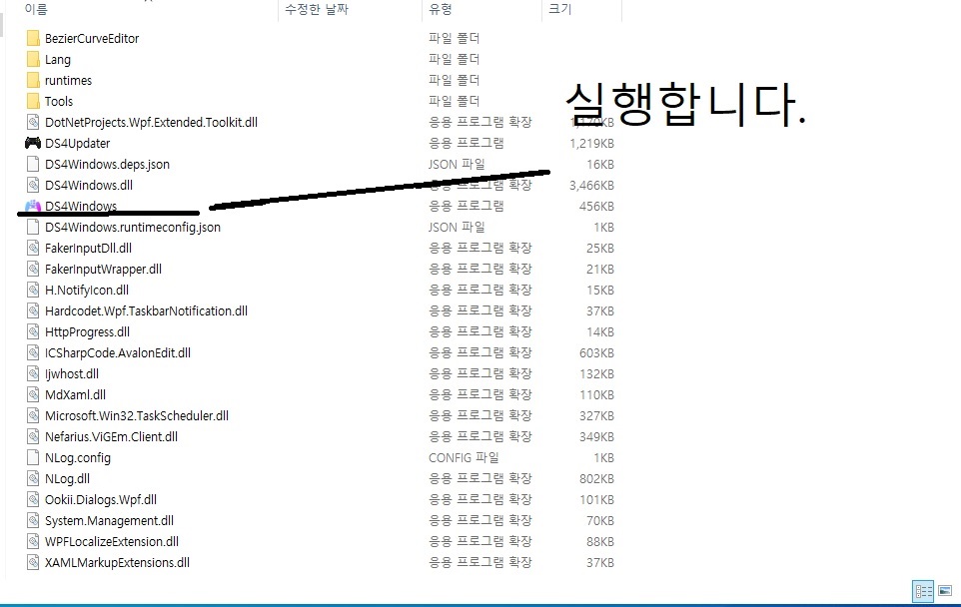Click the HttpProgress.dll file icon

pyautogui.click(x=33, y=332)
